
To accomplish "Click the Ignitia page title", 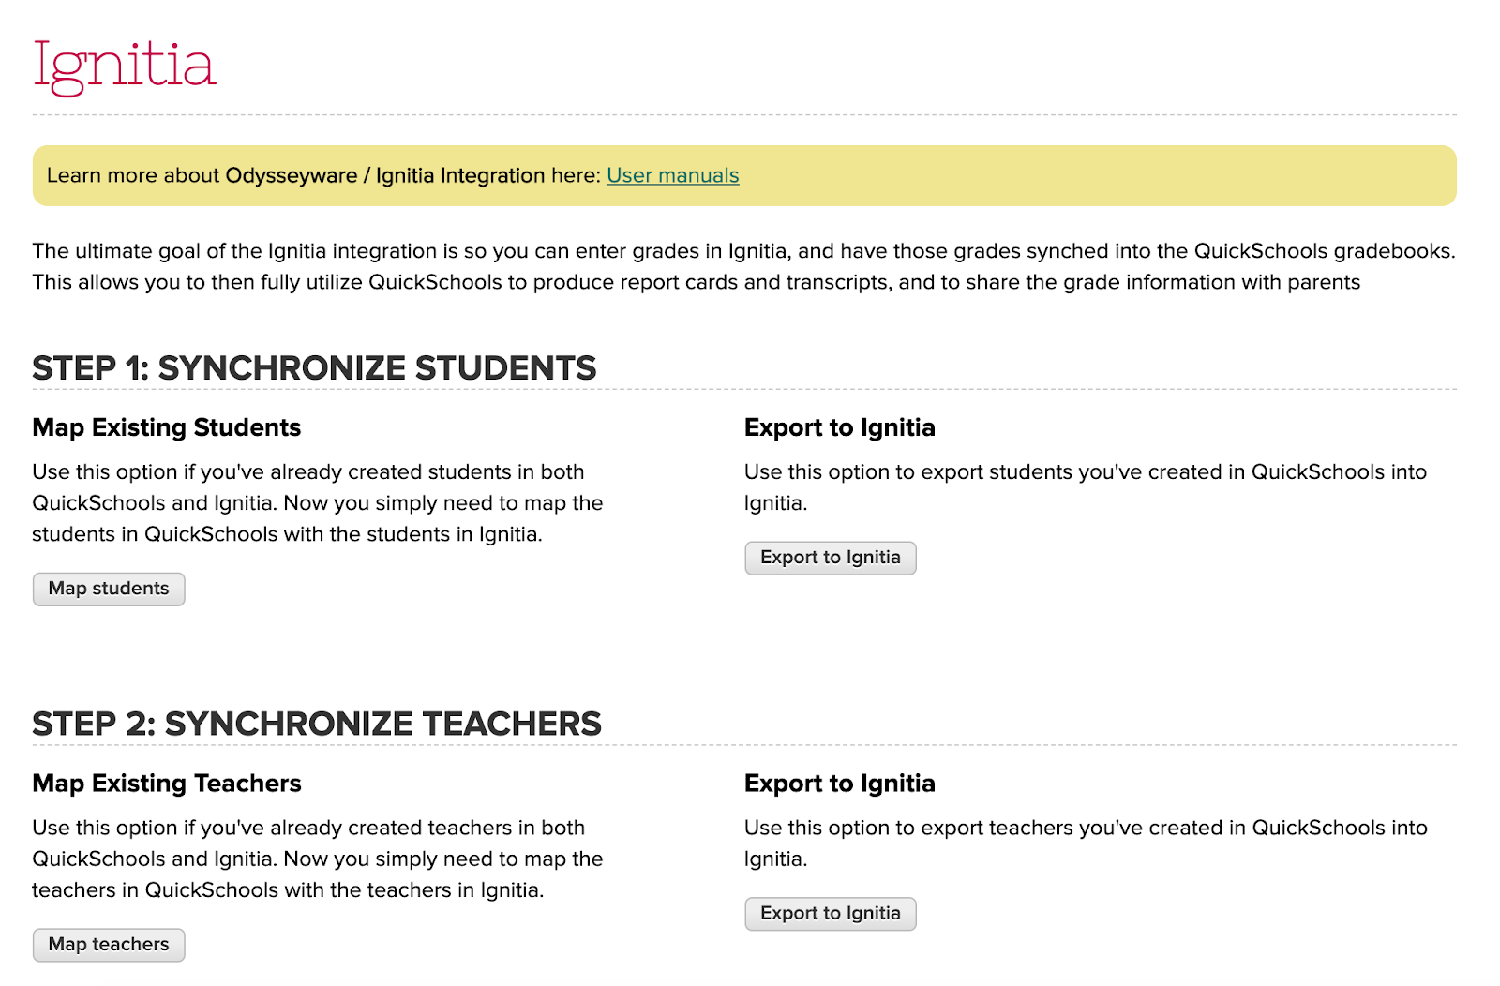I will [x=125, y=67].
